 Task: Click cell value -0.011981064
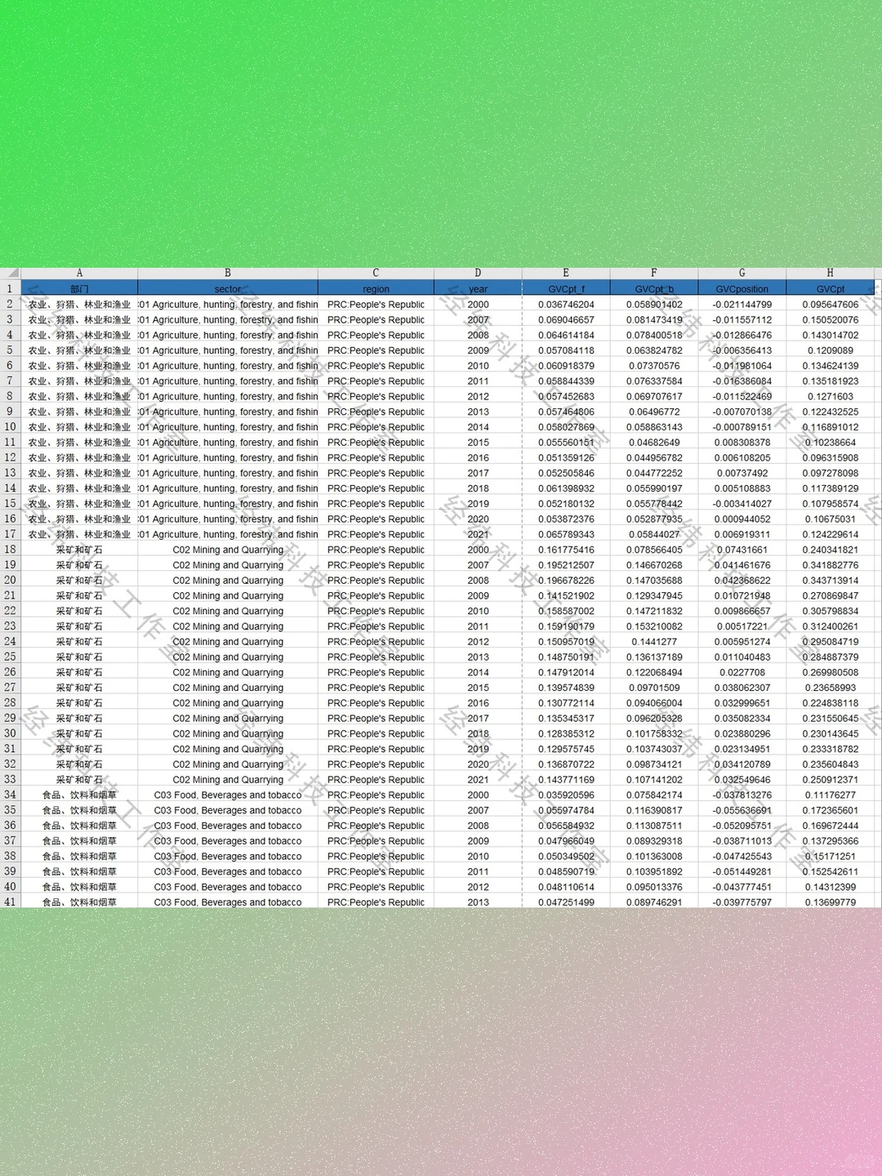(742, 365)
